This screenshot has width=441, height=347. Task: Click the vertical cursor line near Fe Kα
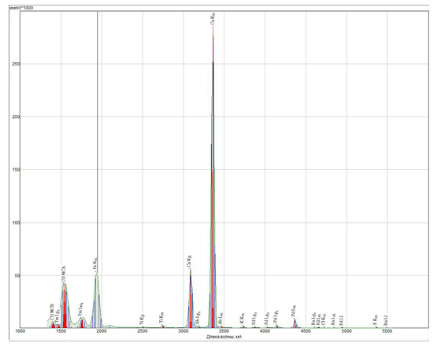[x=98, y=141]
